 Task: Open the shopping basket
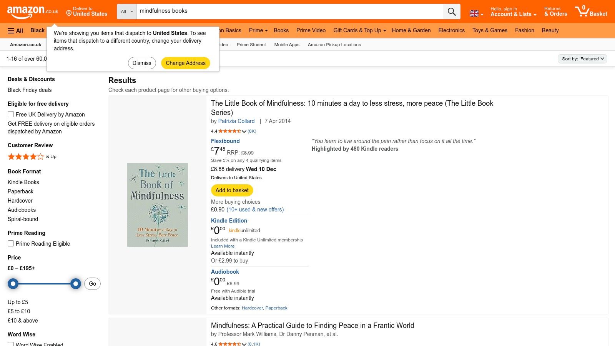click(591, 11)
